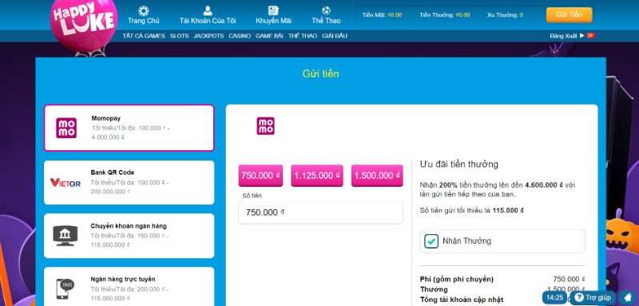Click the Gửi Tiền deposit button

569,14
